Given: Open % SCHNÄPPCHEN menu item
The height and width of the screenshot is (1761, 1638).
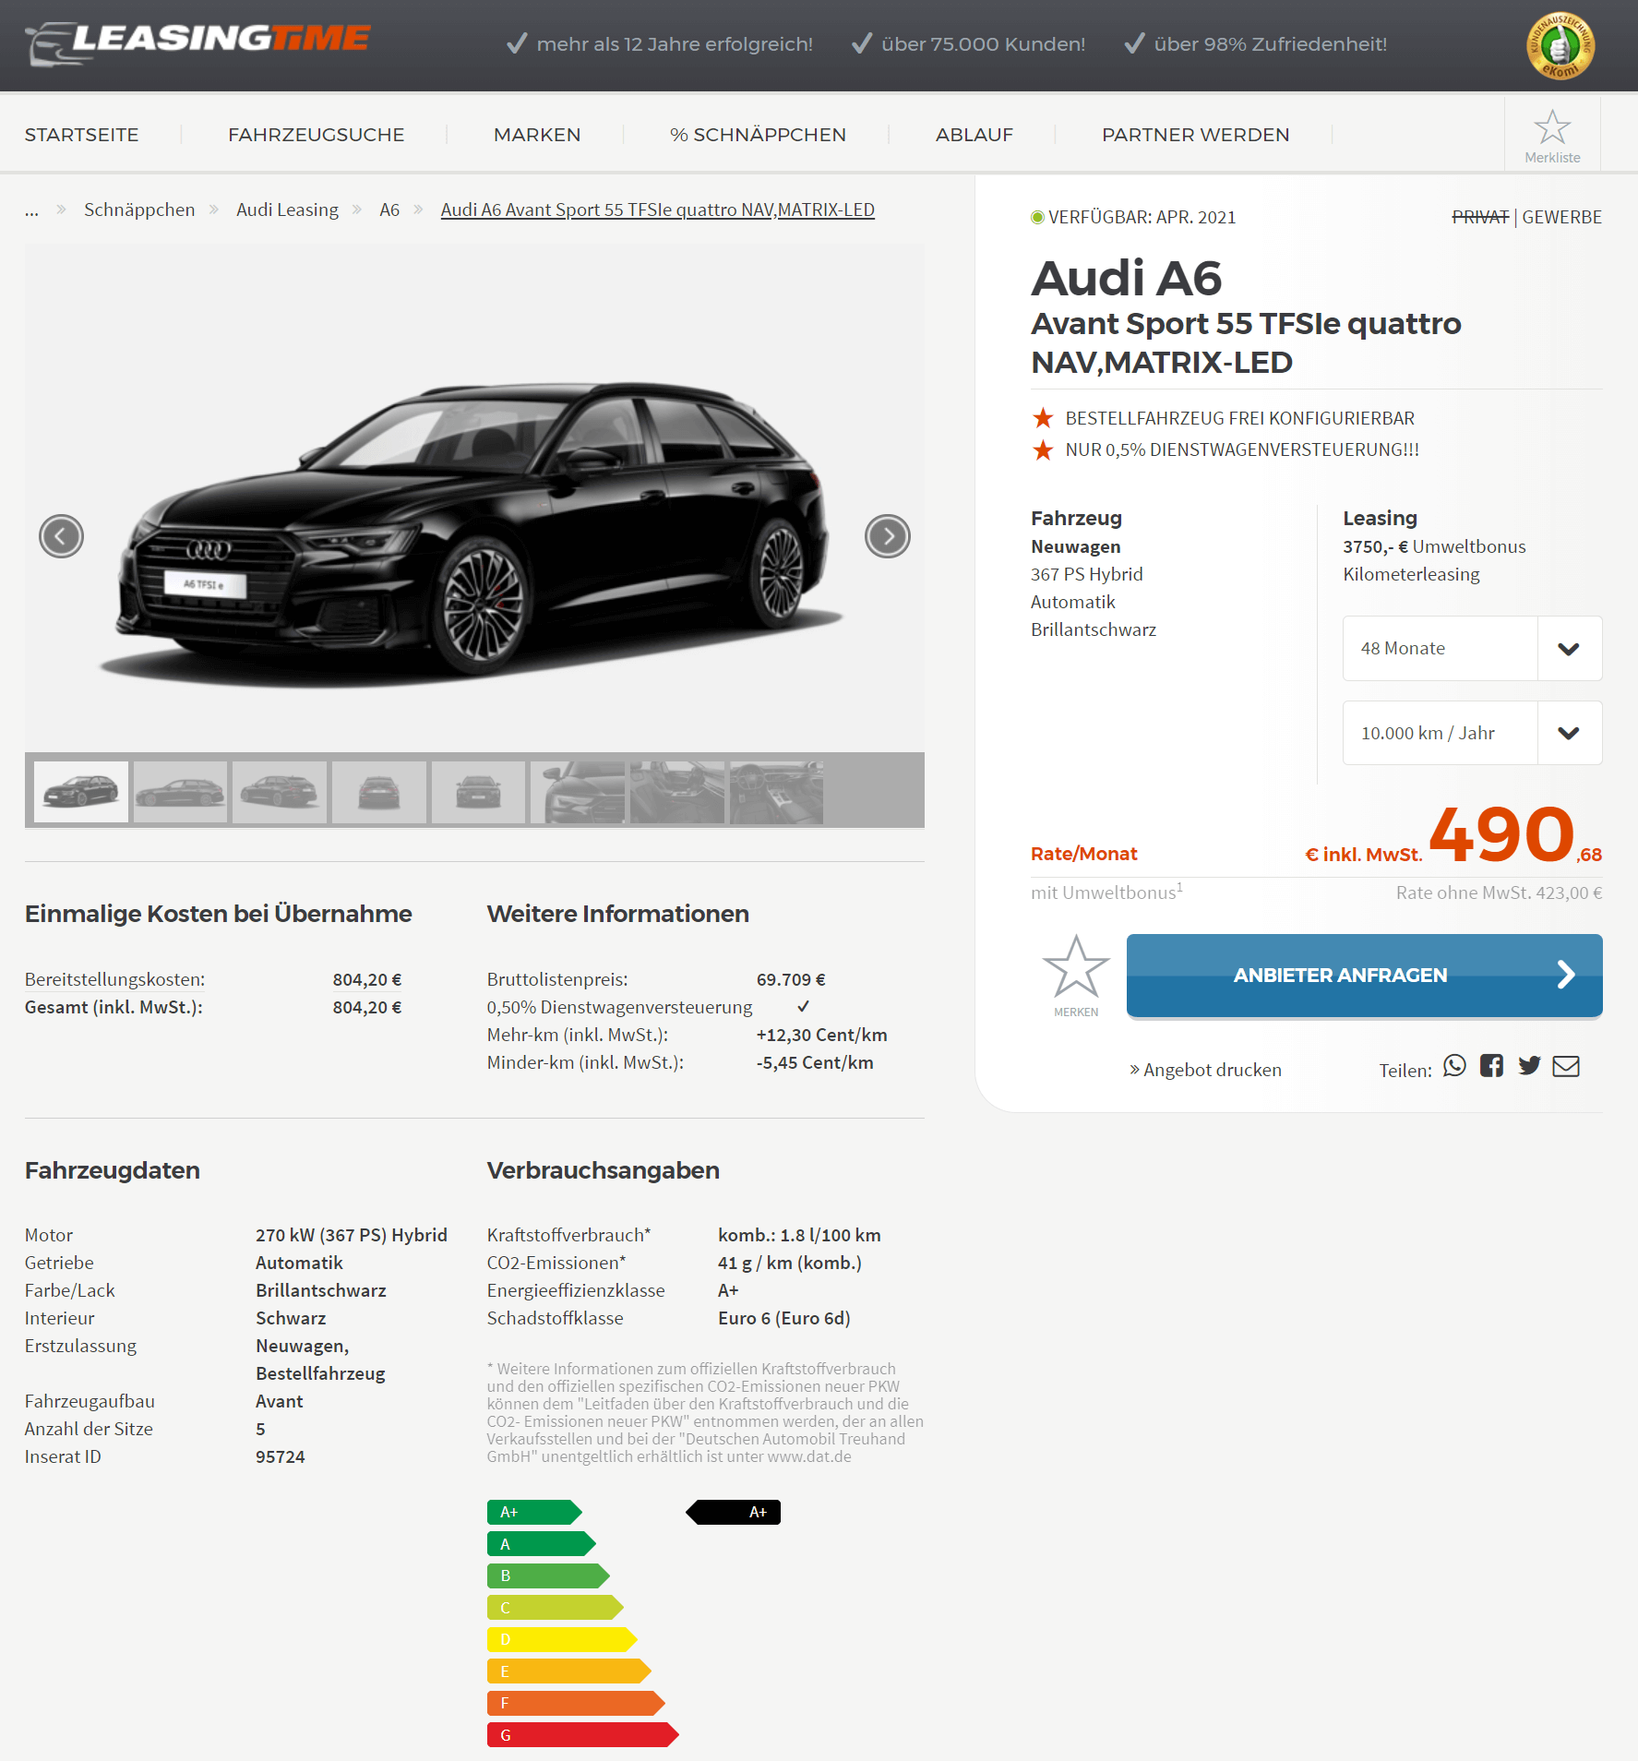Looking at the screenshot, I should (x=758, y=135).
